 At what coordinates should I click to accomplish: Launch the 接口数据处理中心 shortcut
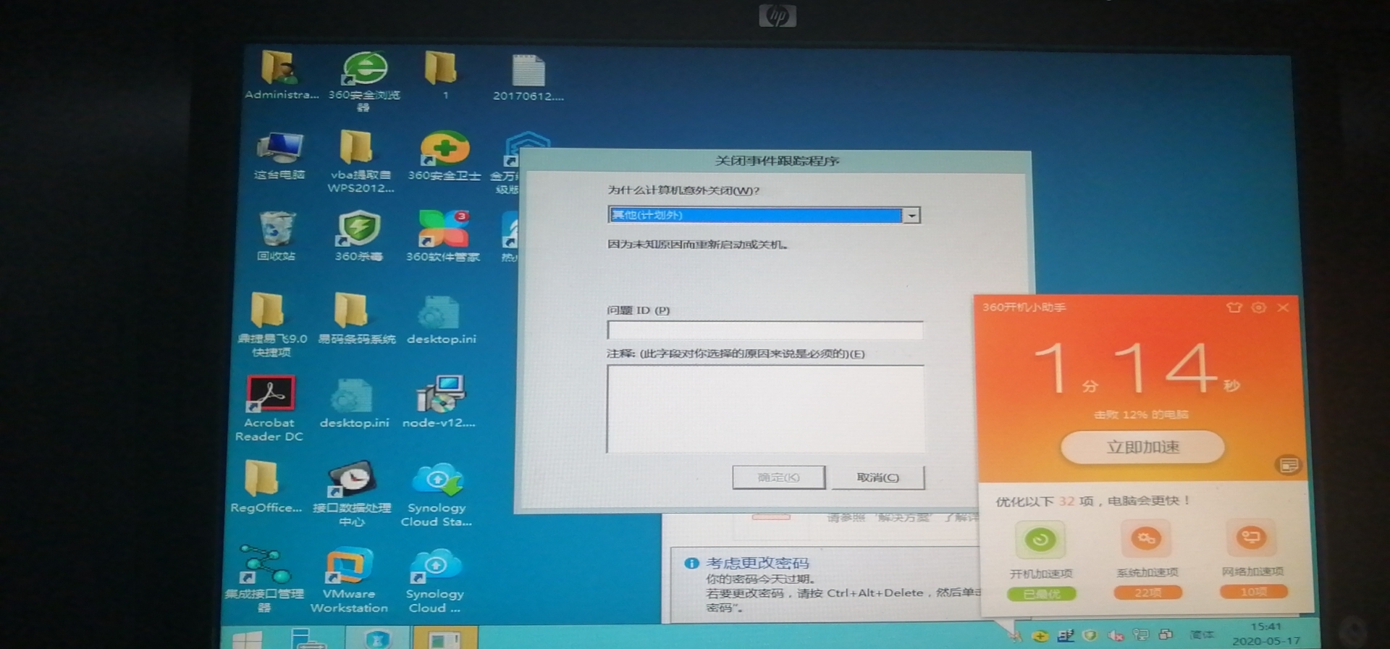[352, 494]
